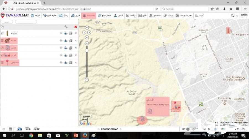
Task: Toggle checkbox of the building icon row
Action: [2, 48]
